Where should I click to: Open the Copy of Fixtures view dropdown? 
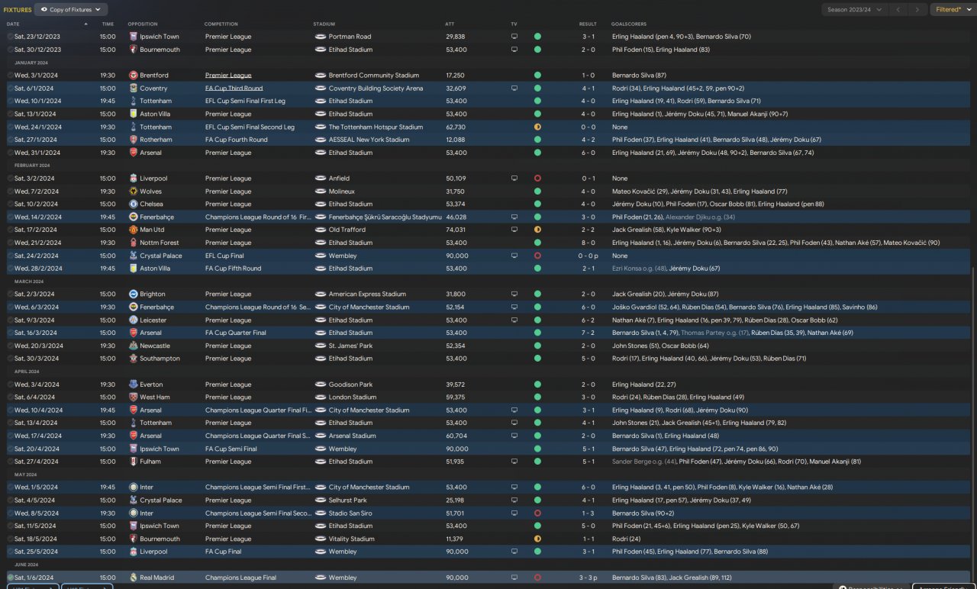tap(71, 10)
